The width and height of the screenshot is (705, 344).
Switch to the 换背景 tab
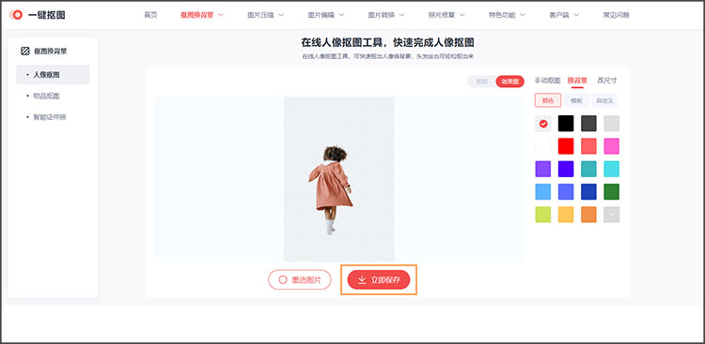[x=577, y=81]
